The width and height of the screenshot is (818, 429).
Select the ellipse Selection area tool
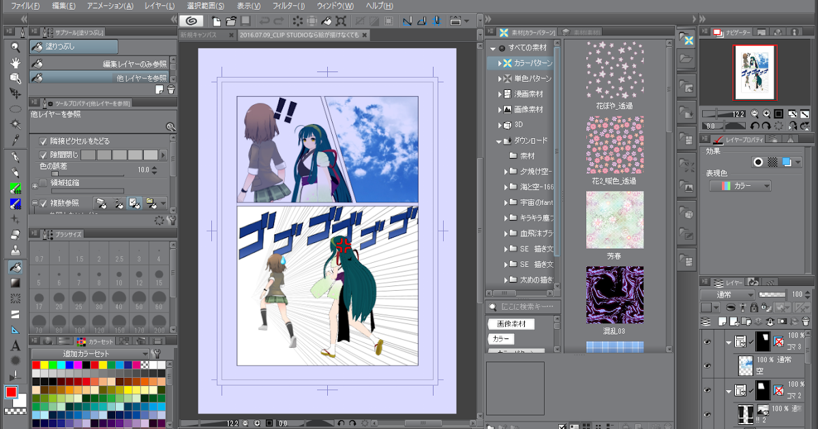pyautogui.click(x=15, y=109)
